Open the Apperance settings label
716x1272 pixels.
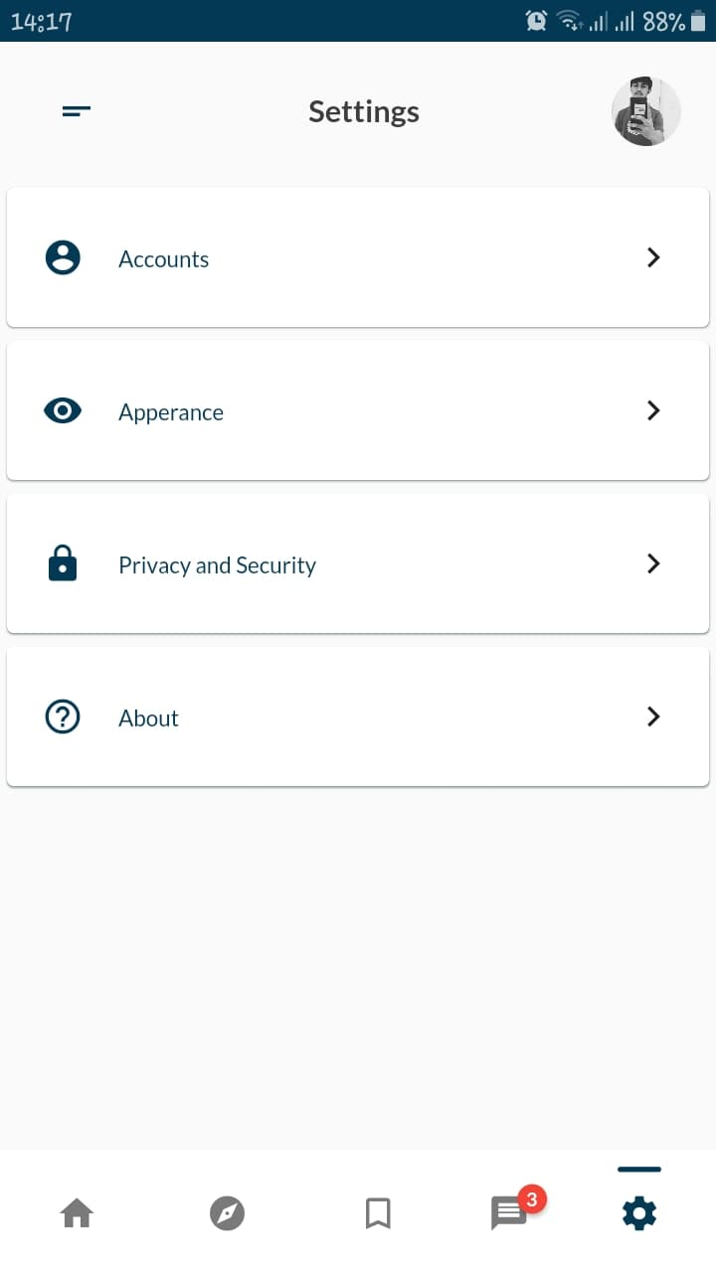(x=171, y=412)
